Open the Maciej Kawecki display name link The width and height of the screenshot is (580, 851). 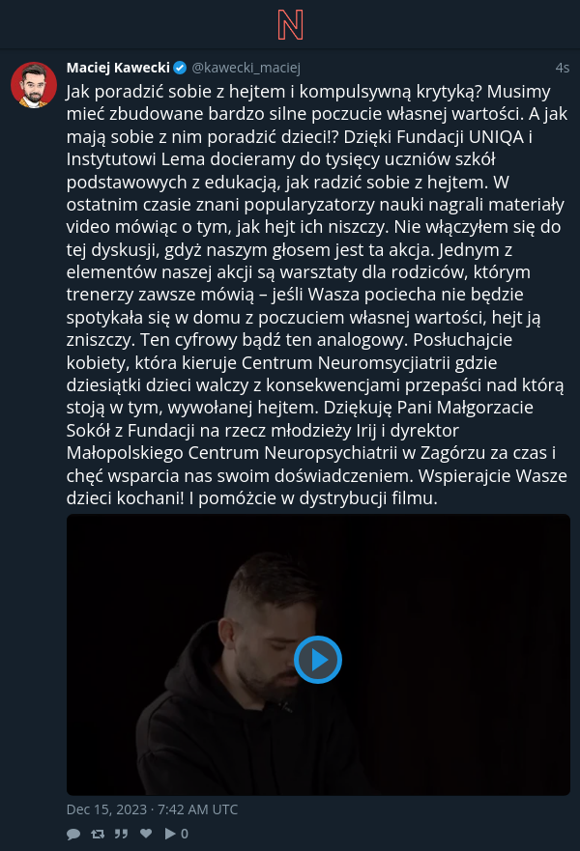pyautogui.click(x=118, y=68)
